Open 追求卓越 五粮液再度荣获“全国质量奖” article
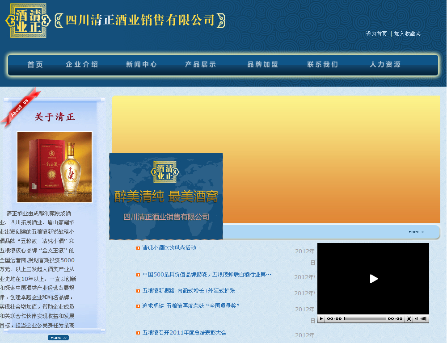 (x=191, y=305)
